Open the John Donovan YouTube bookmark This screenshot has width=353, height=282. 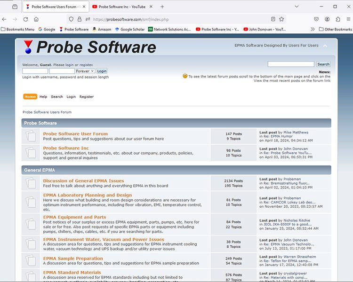pyautogui.click(x=265, y=29)
